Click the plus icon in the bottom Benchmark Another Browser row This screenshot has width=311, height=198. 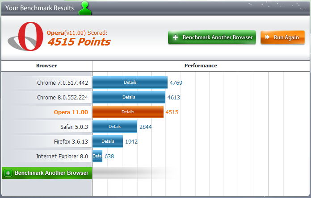[8, 173]
